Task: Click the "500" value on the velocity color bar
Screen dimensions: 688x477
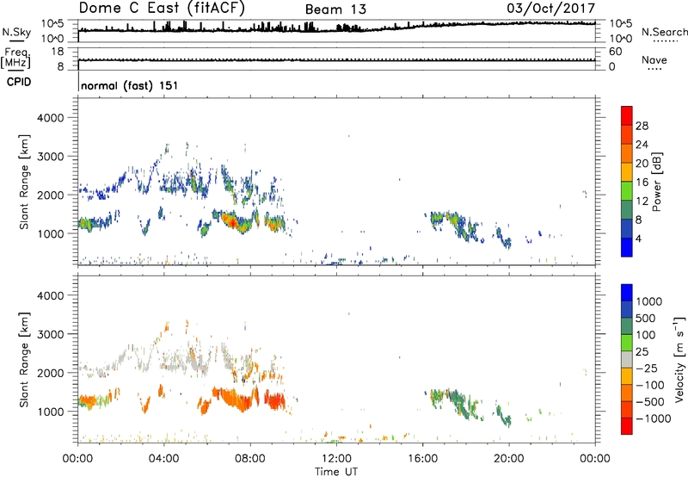Action: [645, 319]
